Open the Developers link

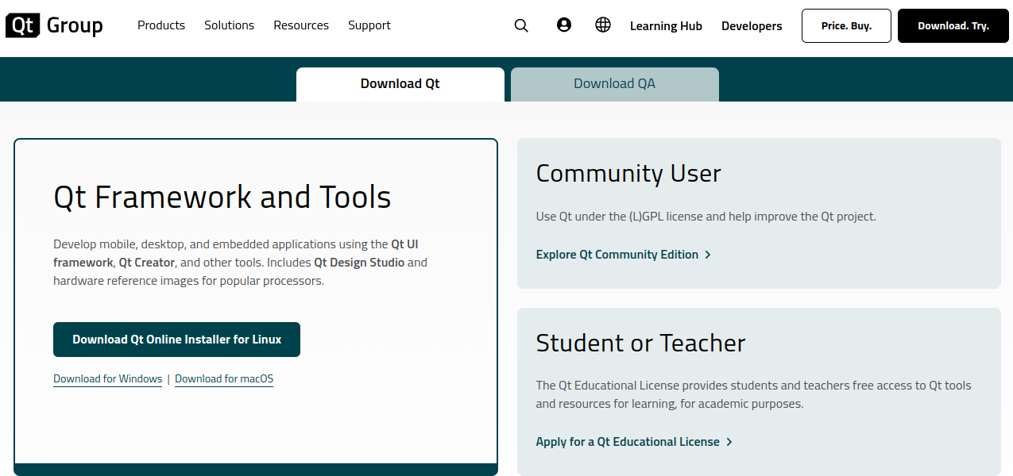pyautogui.click(x=752, y=26)
